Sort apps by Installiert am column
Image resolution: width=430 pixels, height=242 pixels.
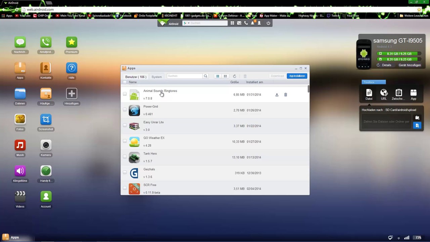coord(255,82)
